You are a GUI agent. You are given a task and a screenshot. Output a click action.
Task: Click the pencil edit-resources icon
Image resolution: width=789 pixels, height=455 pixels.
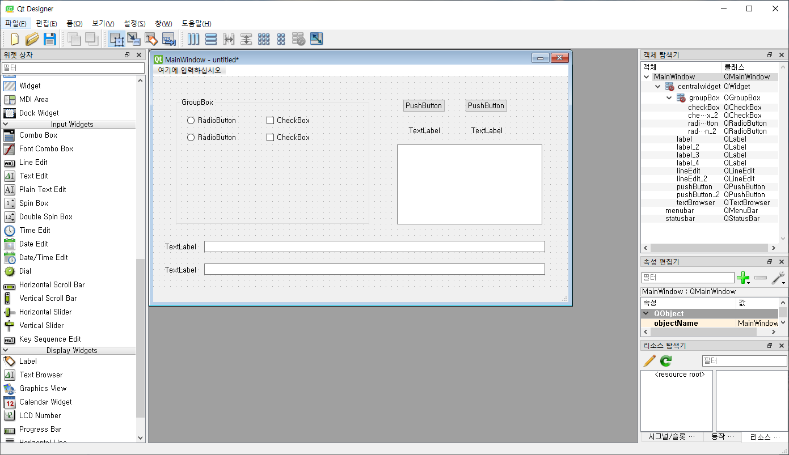pyautogui.click(x=649, y=360)
